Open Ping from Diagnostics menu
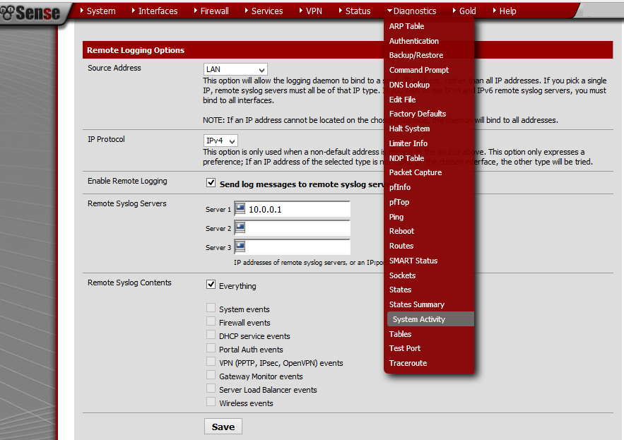 (396, 217)
